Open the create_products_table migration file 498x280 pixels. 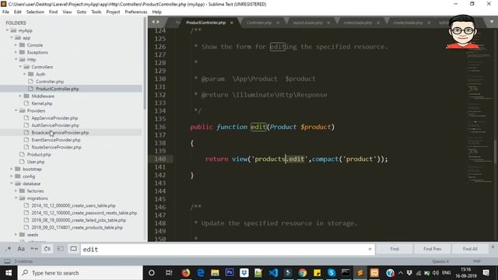pos(77,228)
